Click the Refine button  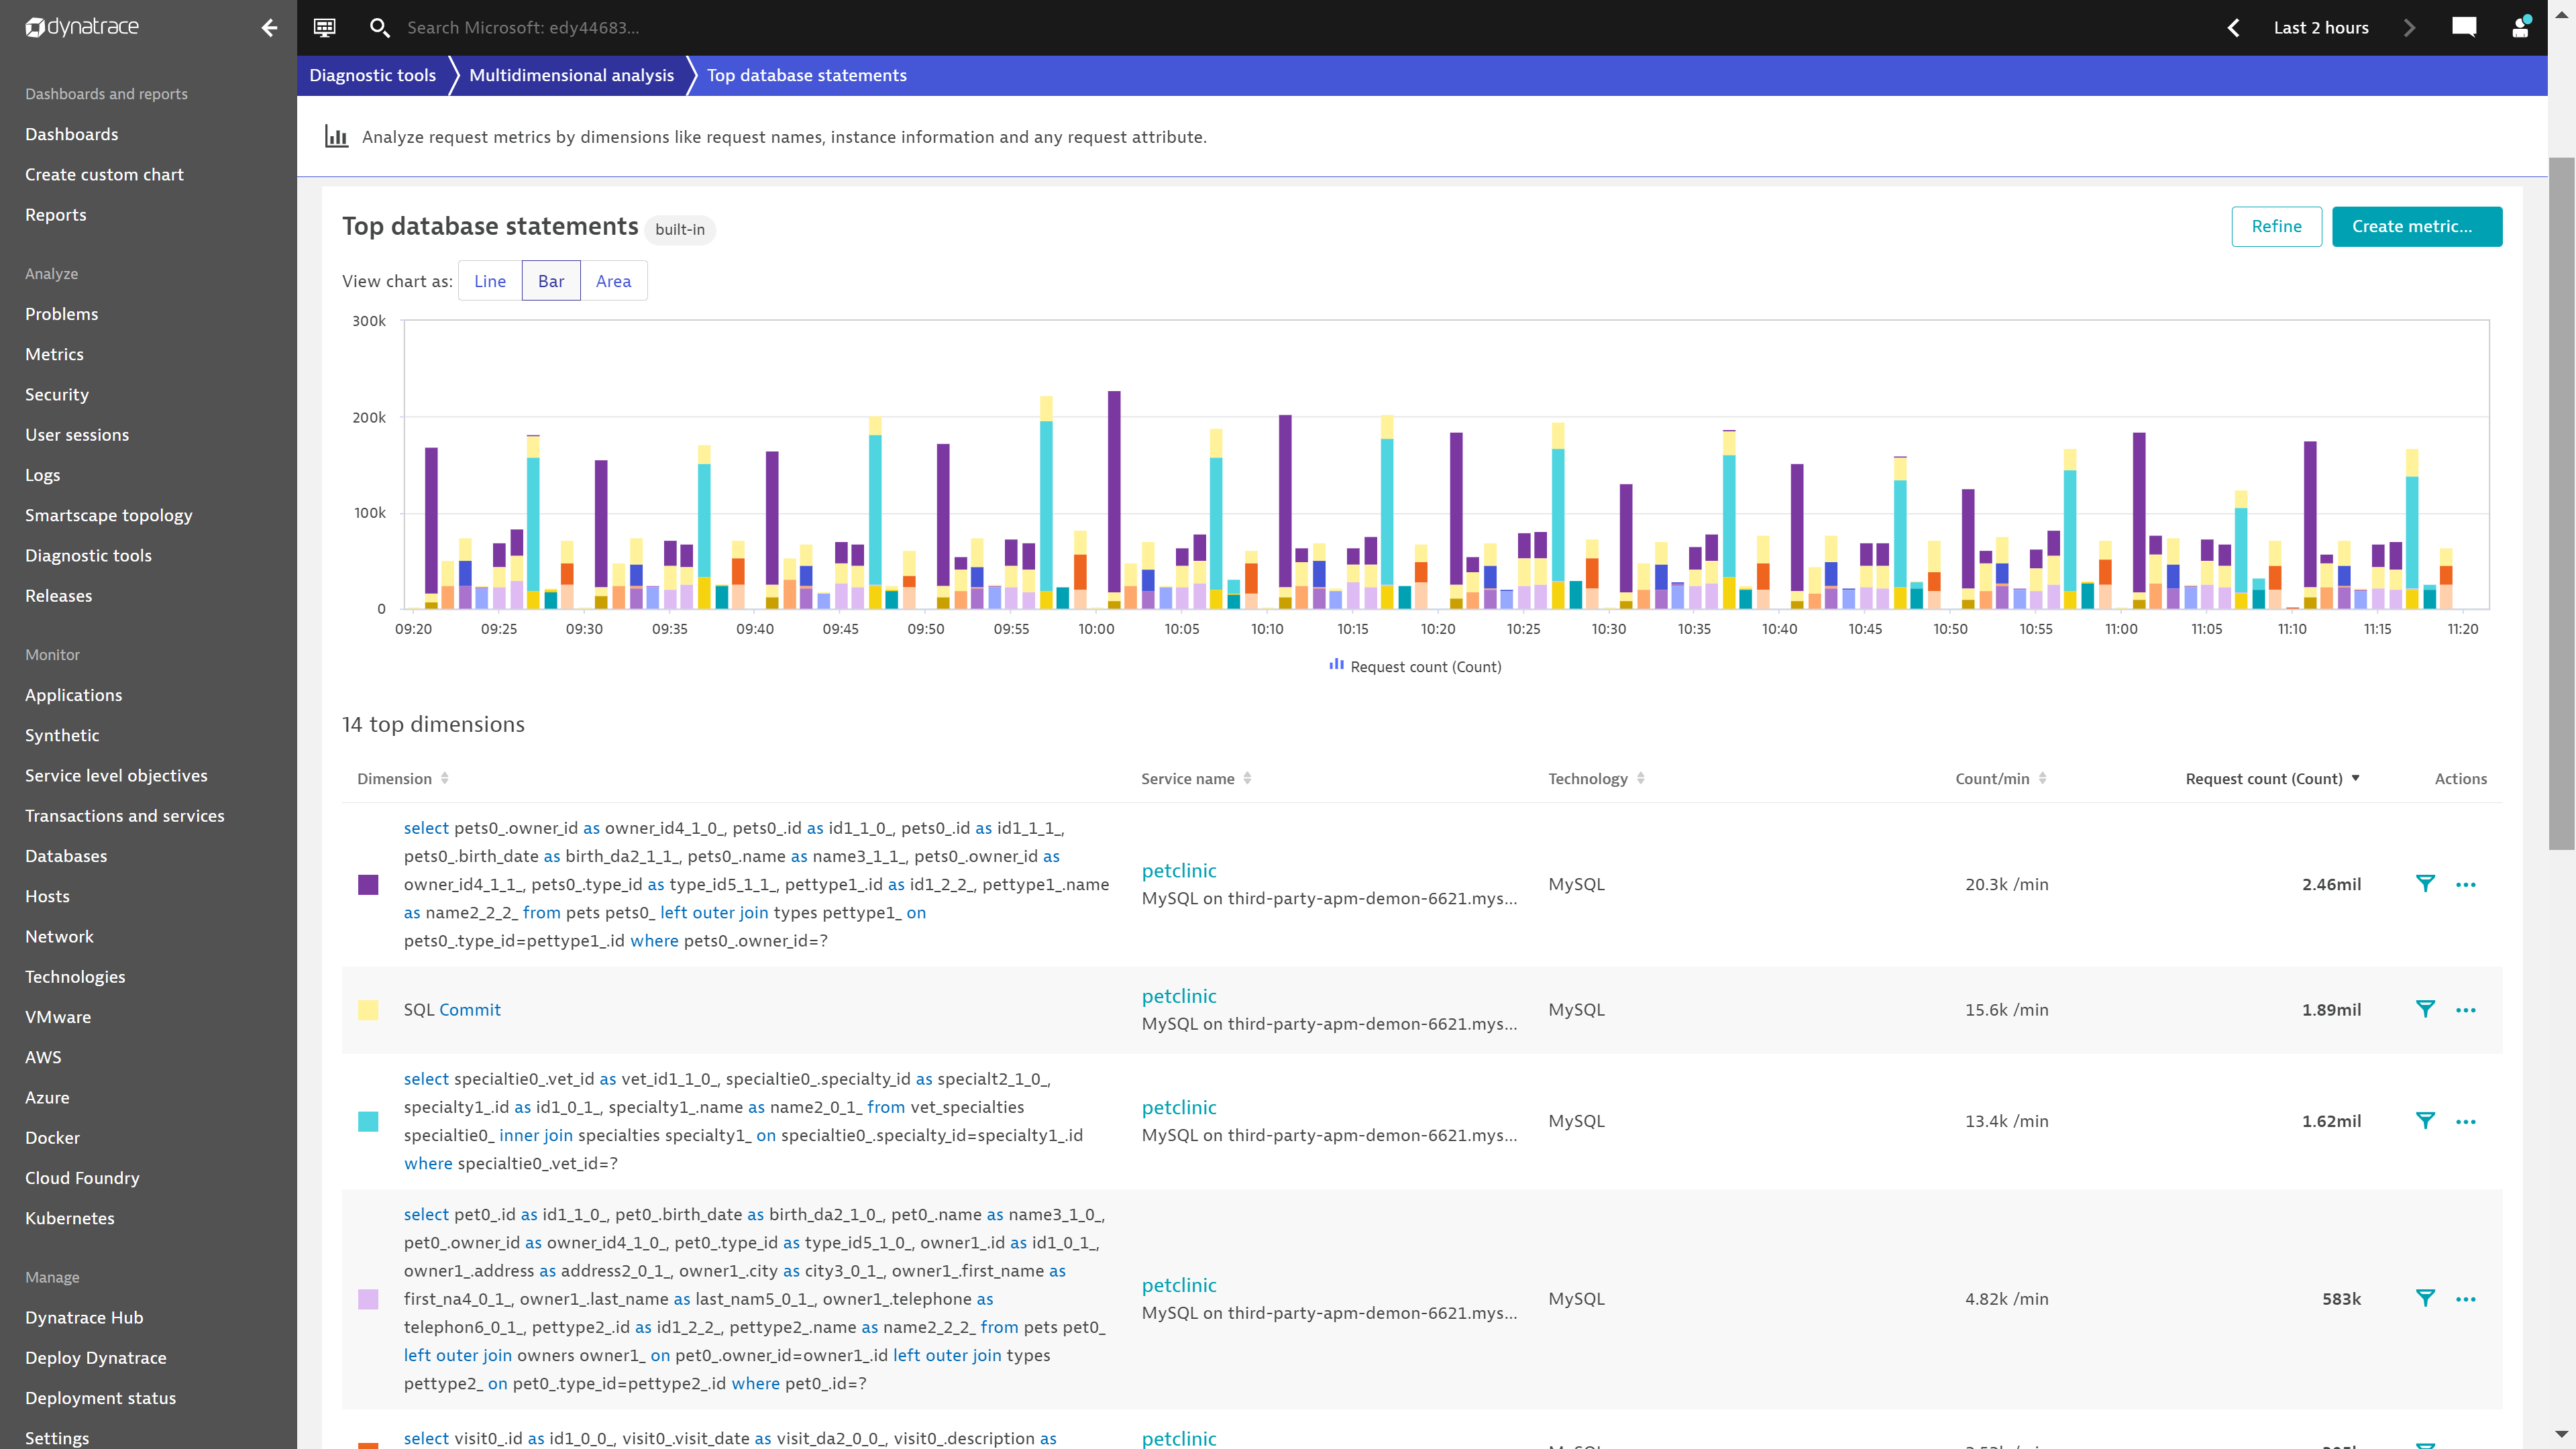pos(2276,227)
